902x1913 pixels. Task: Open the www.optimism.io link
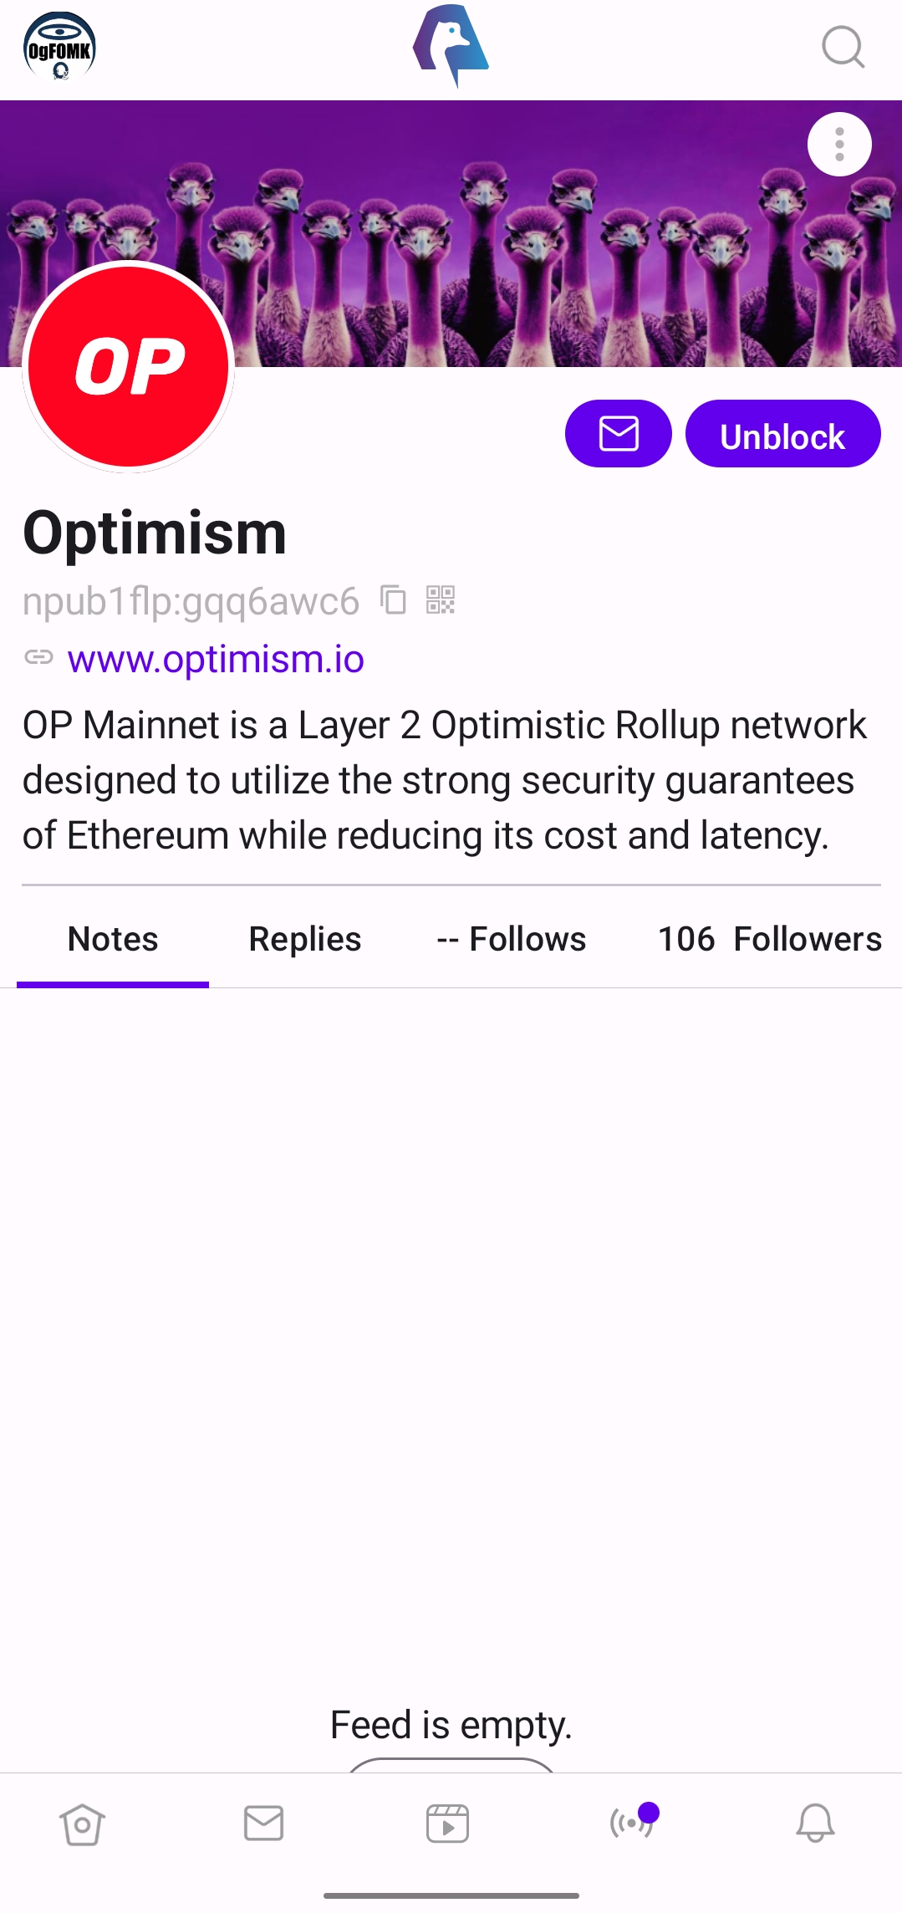click(x=216, y=659)
